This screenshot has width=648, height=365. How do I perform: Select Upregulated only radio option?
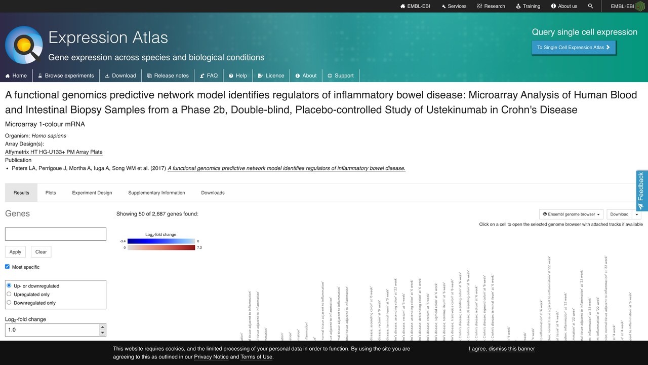[x=9, y=294]
